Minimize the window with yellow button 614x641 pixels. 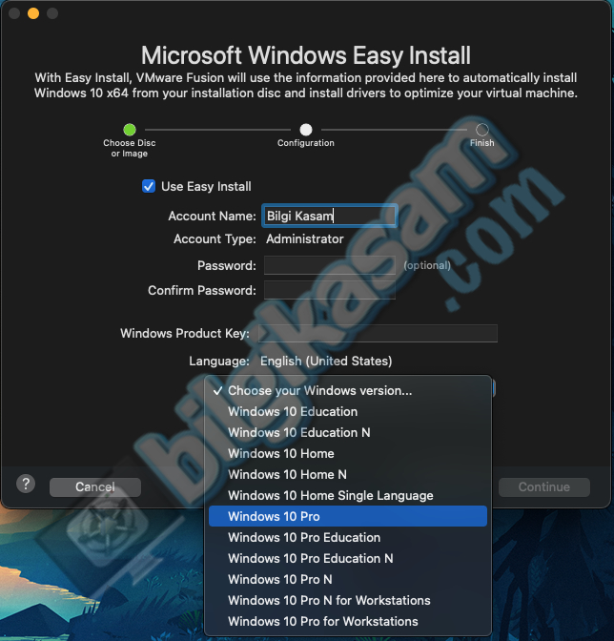tap(33, 13)
